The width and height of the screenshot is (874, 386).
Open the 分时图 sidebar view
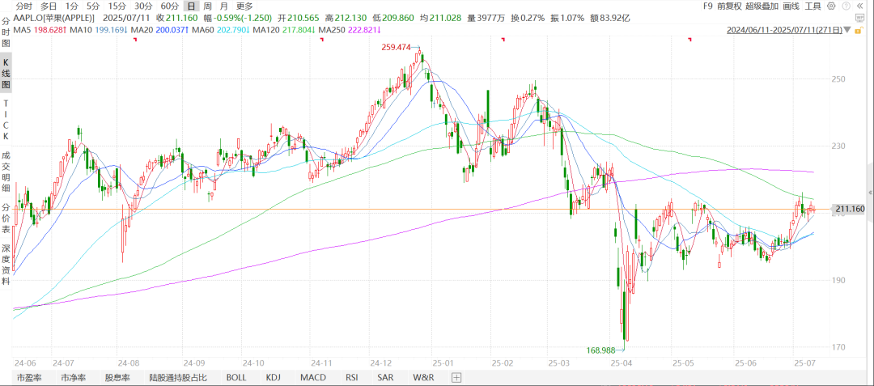coord(6,32)
